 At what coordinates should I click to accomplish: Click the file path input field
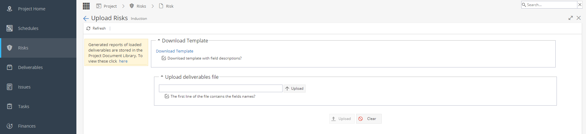click(221, 89)
